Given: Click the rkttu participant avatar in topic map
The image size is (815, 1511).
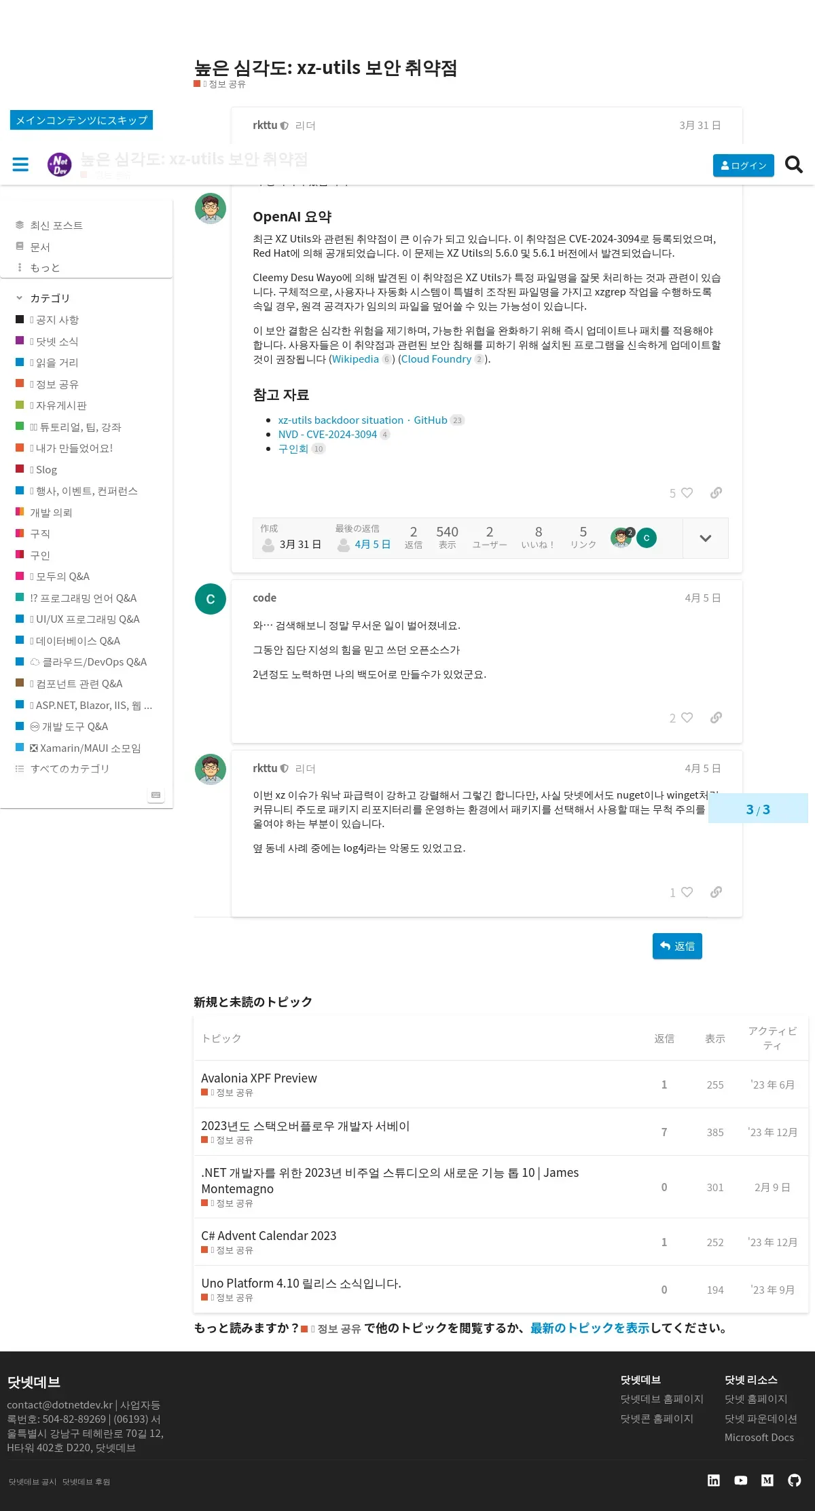Looking at the screenshot, I should tap(621, 538).
